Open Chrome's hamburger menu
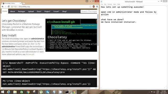Screen dimensions: 168x94 97,7
